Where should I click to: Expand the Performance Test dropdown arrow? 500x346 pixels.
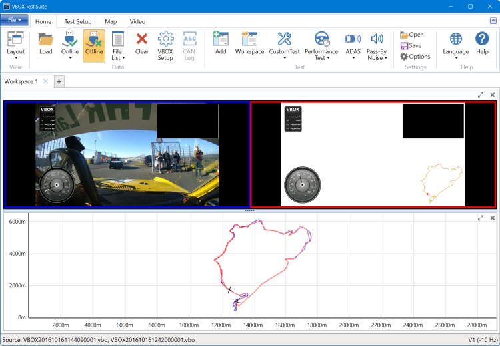(328, 58)
